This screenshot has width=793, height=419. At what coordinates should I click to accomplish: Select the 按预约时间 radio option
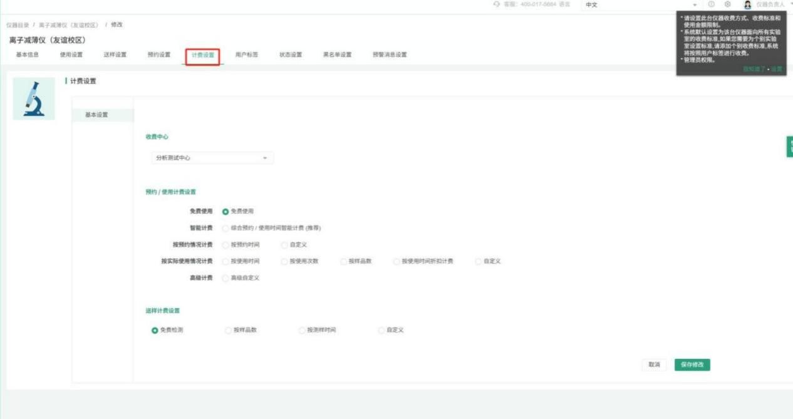pyautogui.click(x=225, y=244)
